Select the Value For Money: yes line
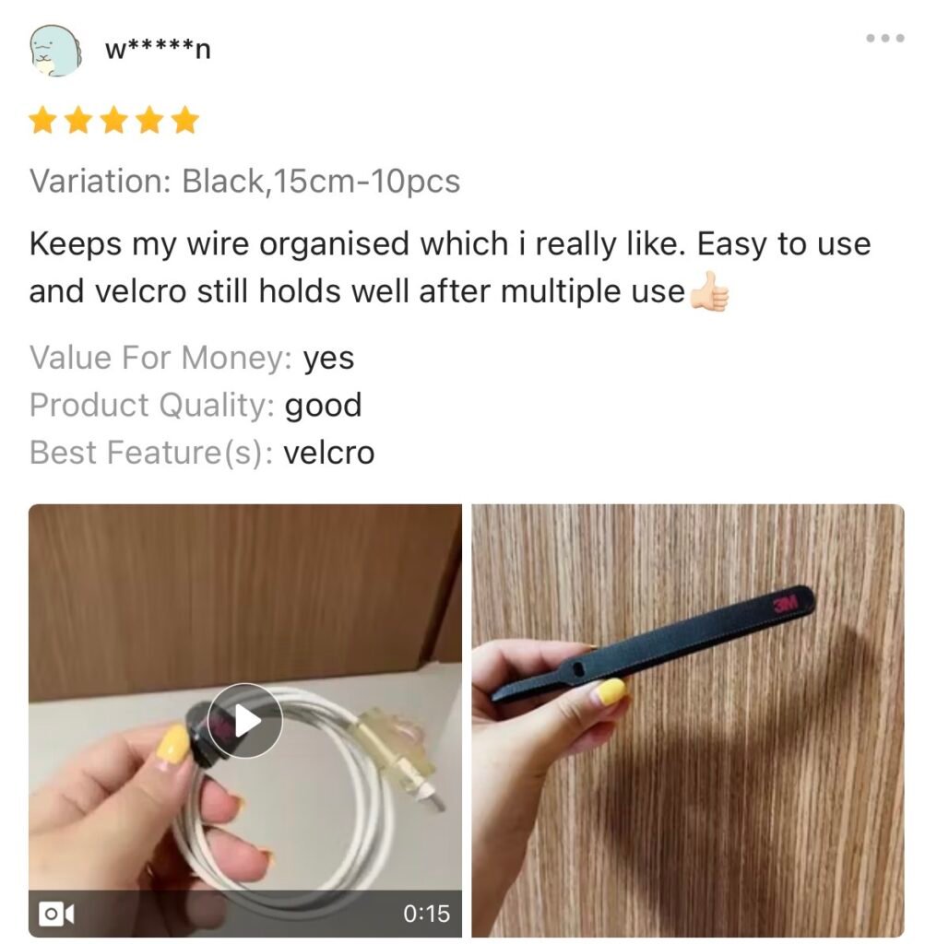The height and width of the screenshot is (944, 925). pos(192,358)
